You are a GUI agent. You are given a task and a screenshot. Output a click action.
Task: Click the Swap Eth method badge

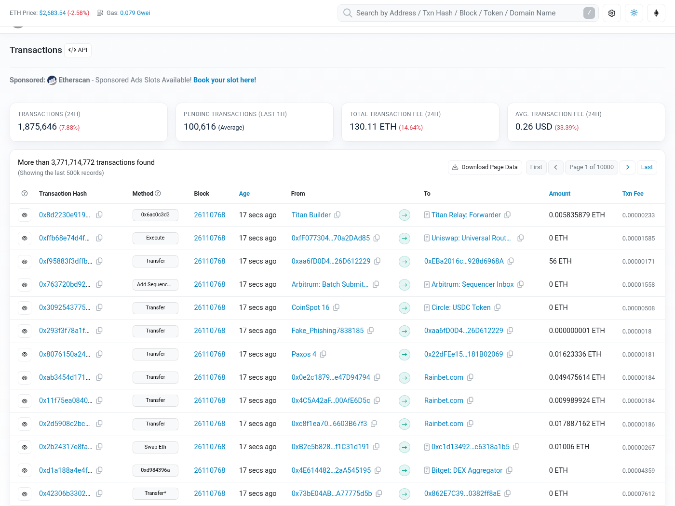[x=155, y=447]
